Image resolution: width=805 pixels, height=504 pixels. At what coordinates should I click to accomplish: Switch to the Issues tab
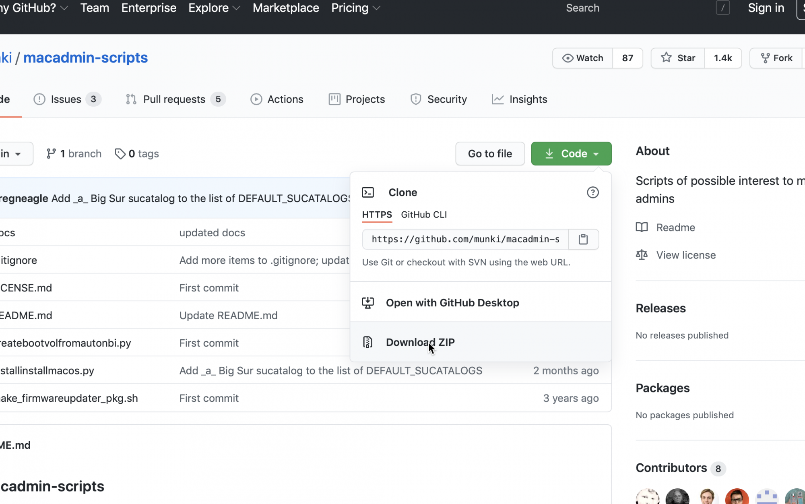point(67,99)
